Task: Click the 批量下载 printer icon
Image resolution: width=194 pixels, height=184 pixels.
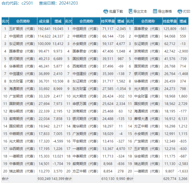Action: tap(106, 12)
